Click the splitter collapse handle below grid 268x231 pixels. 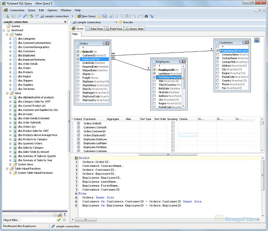[x=168, y=154]
